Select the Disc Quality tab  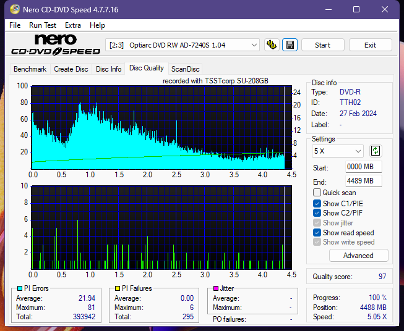click(147, 68)
